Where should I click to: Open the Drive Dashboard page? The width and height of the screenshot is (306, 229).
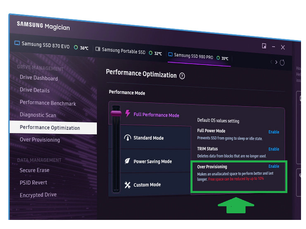point(39,78)
